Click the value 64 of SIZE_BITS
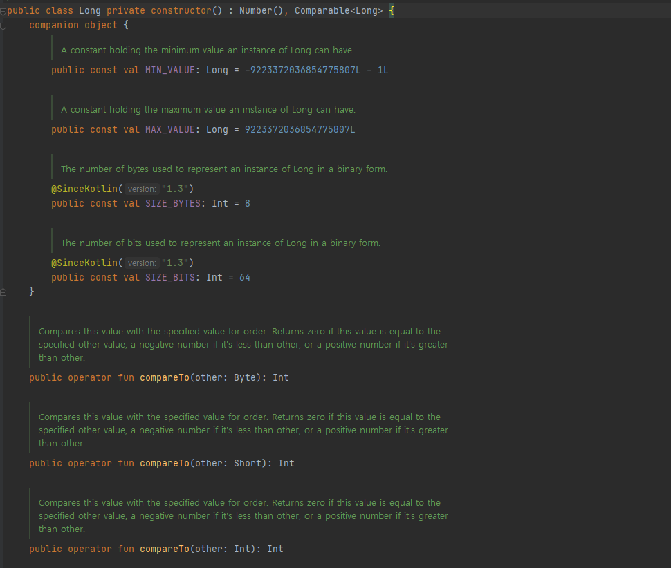The height and width of the screenshot is (568, 671). [244, 277]
